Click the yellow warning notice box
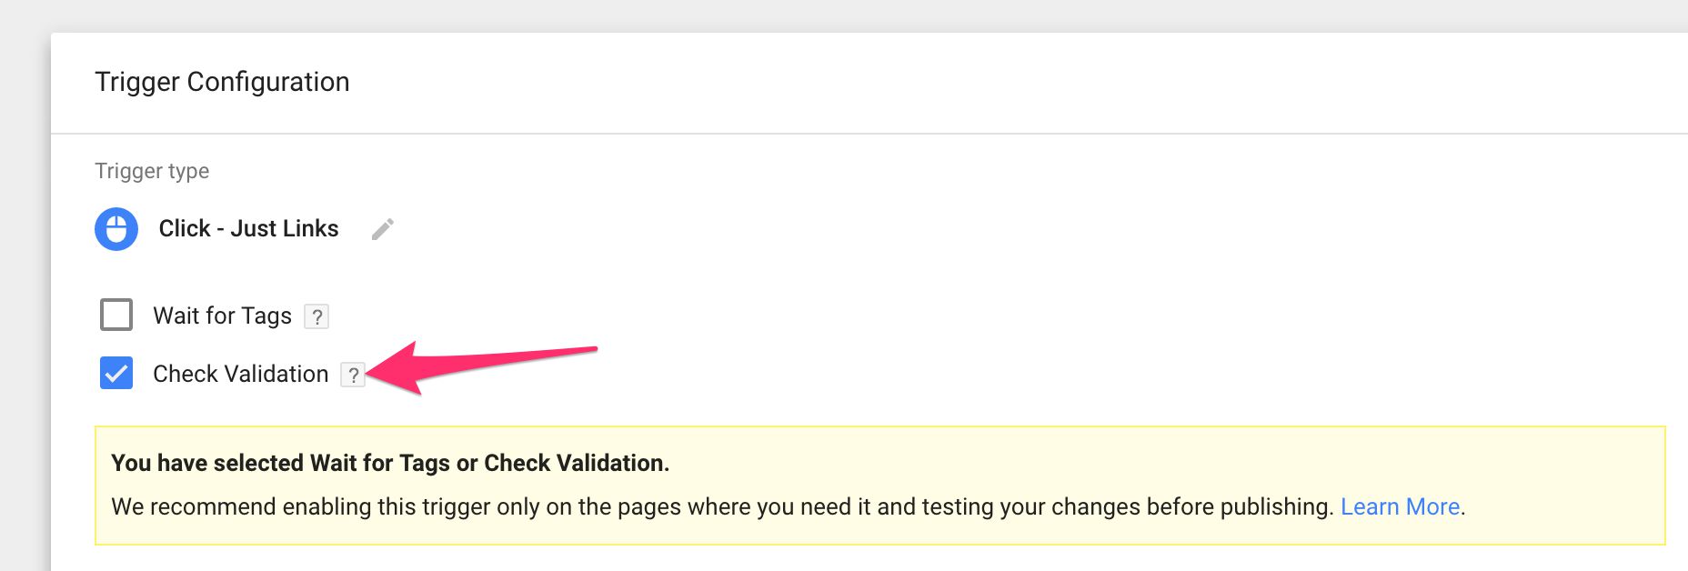The height and width of the screenshot is (571, 1688). (x=879, y=486)
